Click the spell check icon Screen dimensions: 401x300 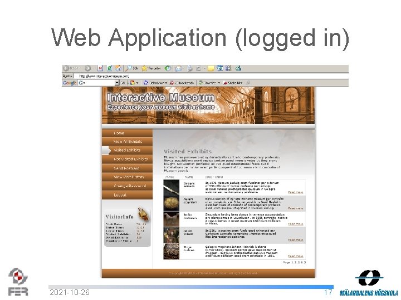pyautogui.click(x=201, y=83)
